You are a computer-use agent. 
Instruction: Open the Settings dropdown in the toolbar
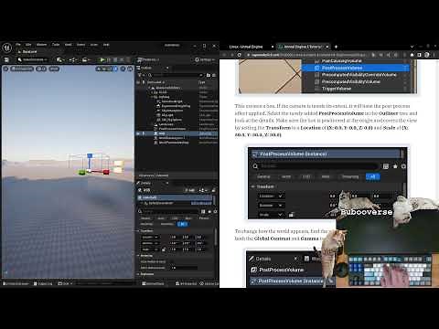(x=205, y=59)
